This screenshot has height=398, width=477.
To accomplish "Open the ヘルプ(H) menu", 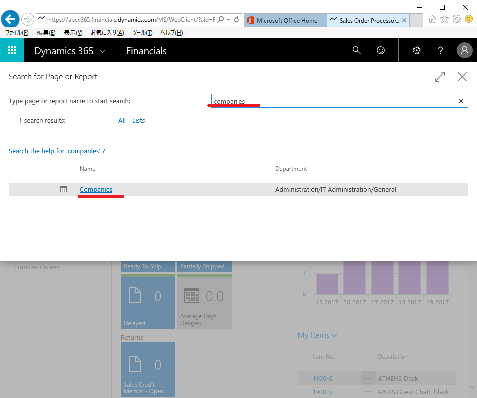I will click(171, 33).
